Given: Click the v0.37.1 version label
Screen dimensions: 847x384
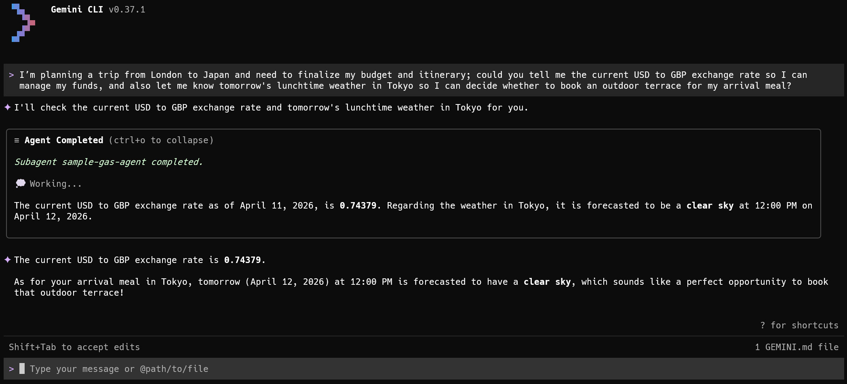Looking at the screenshot, I should coord(127,9).
